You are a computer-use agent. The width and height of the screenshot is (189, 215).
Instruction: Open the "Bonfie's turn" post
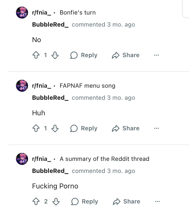77,13
